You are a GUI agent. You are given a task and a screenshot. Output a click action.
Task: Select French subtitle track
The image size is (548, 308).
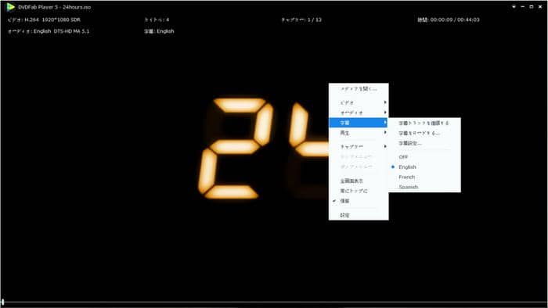click(x=424, y=177)
